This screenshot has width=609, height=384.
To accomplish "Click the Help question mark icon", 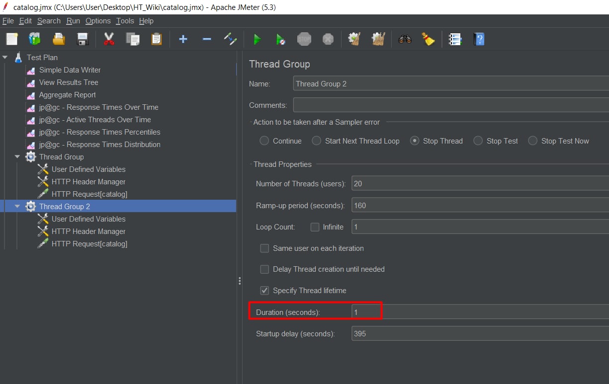I will 479,39.
